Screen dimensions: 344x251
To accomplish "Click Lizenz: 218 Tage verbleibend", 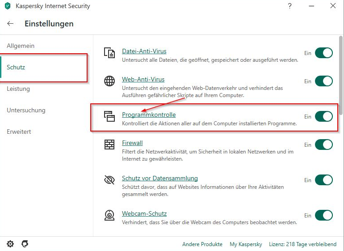I will coord(302,244).
